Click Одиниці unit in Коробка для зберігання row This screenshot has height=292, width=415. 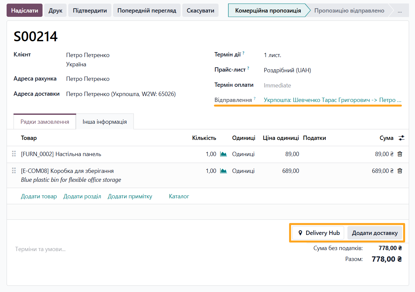coord(243,171)
